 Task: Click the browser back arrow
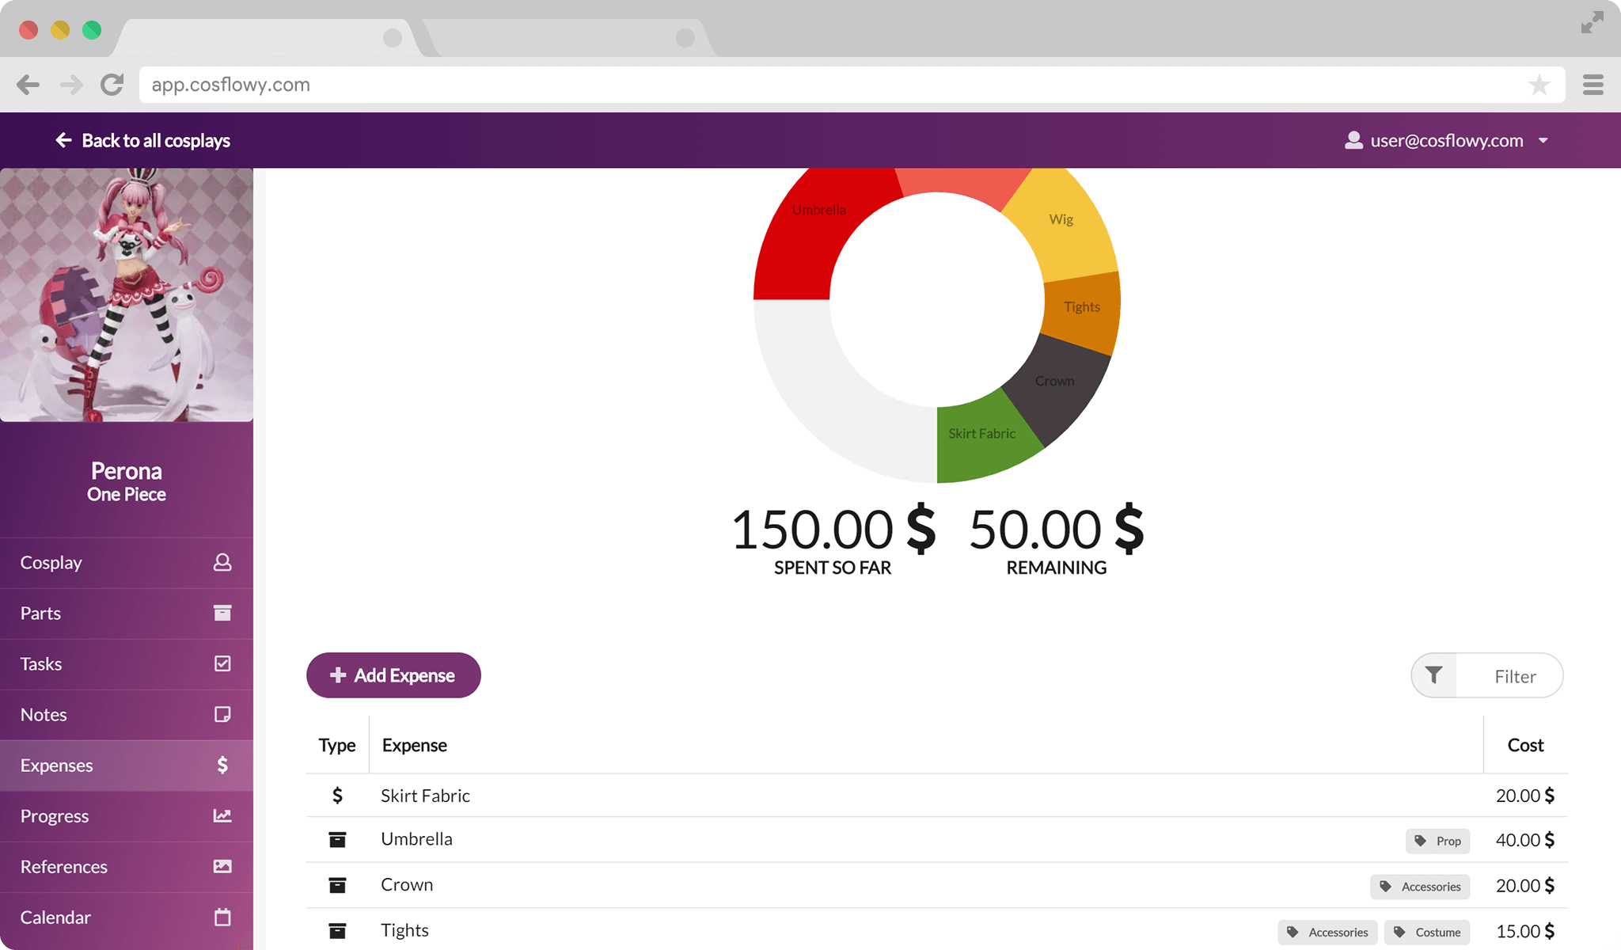[28, 85]
